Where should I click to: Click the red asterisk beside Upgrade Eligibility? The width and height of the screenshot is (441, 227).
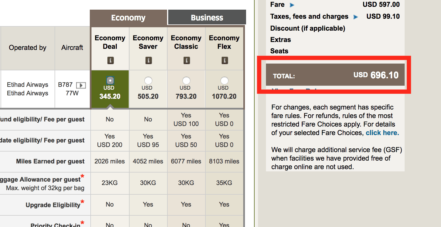tap(82, 202)
